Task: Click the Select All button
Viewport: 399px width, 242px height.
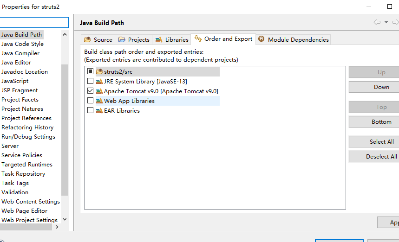Action: (x=374, y=142)
